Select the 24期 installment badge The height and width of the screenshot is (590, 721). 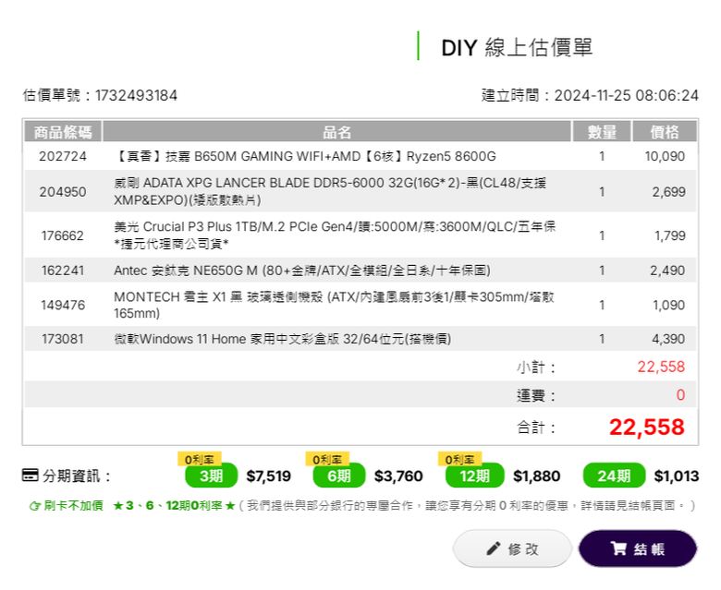coord(614,476)
